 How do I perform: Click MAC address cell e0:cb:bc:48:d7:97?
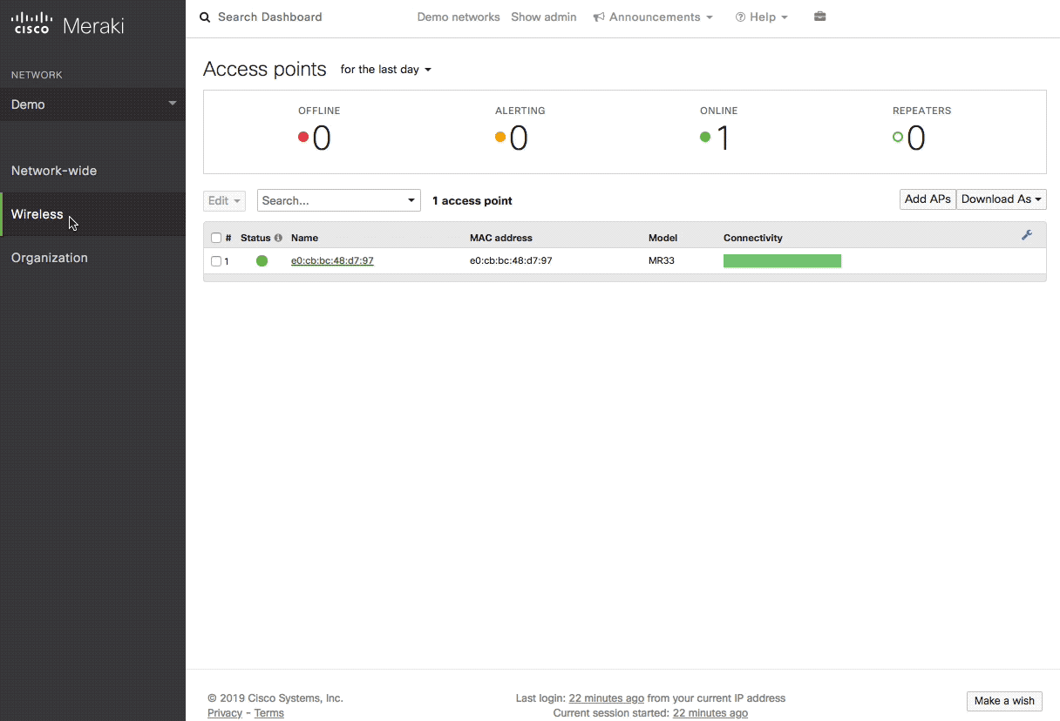pos(511,261)
